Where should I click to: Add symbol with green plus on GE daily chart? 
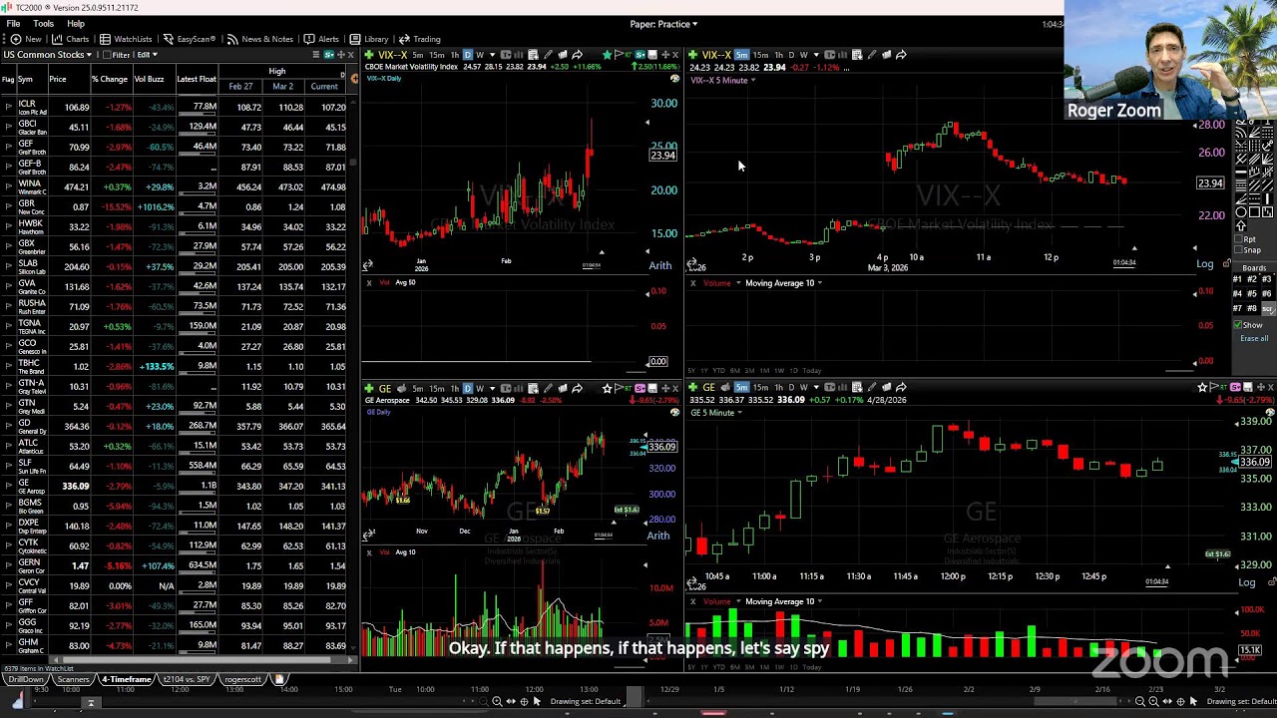369,388
